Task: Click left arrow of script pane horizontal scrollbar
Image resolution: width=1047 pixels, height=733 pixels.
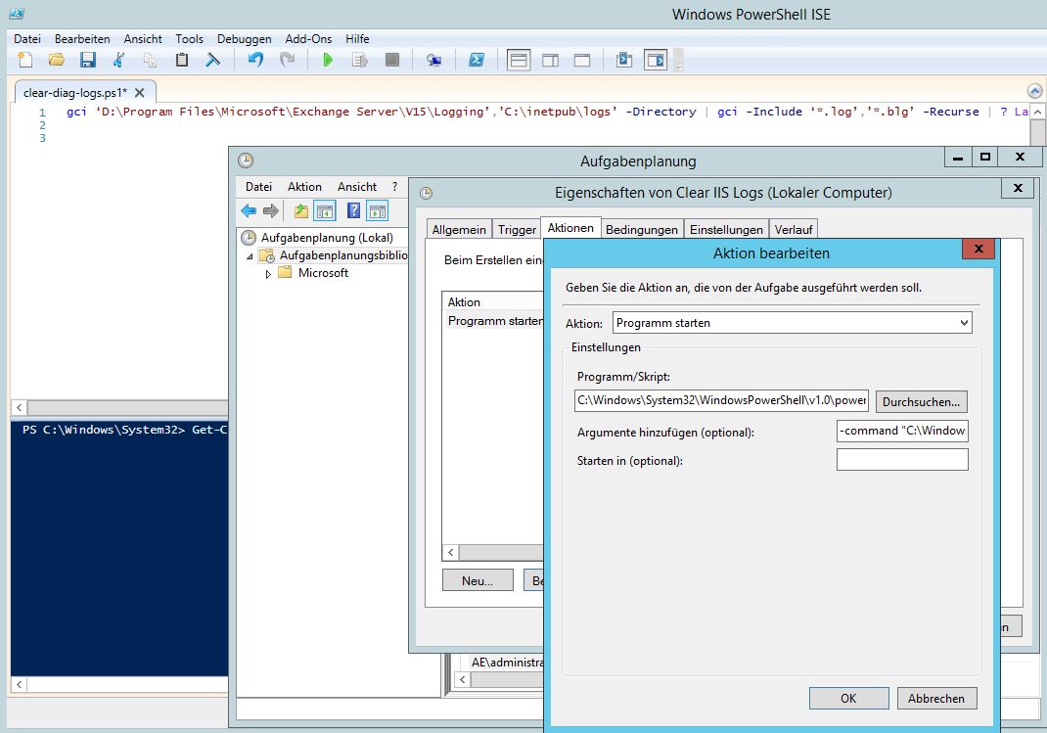Action: click(19, 408)
